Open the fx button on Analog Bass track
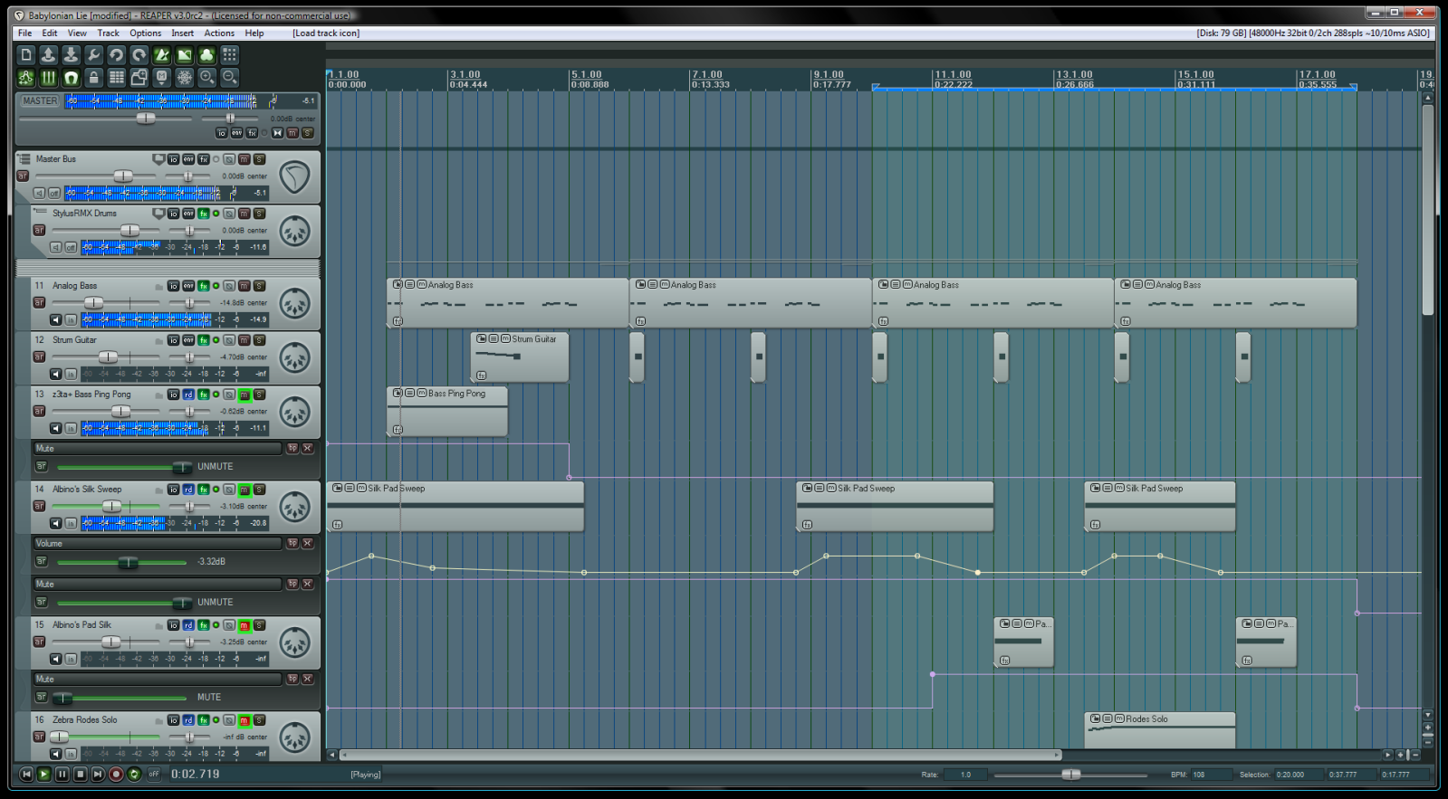 (204, 286)
